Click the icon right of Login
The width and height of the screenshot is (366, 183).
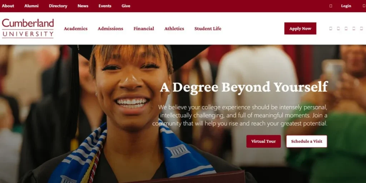pos(364,6)
